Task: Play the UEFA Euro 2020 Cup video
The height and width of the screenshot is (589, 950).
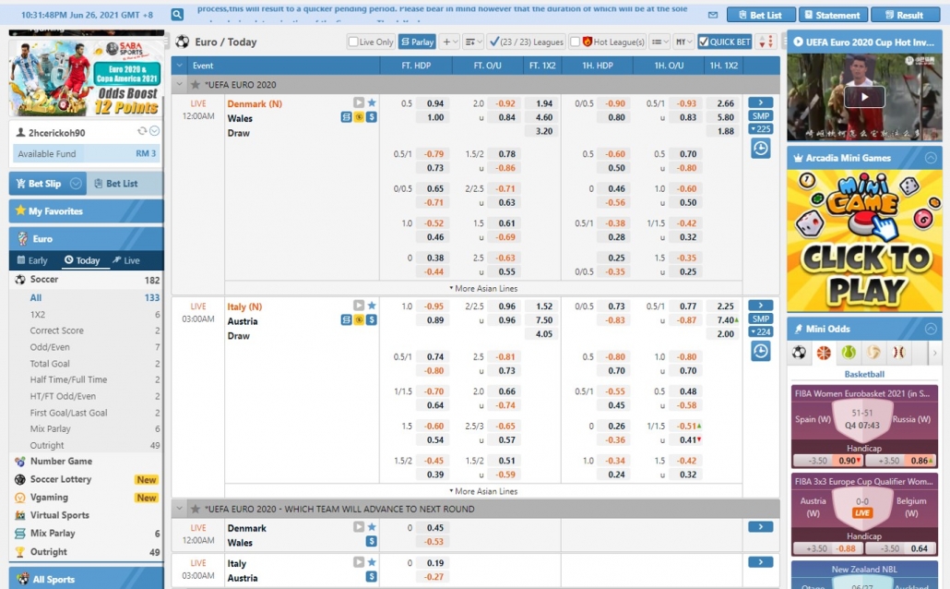Action: 864,96
